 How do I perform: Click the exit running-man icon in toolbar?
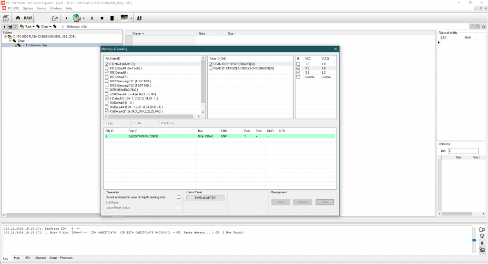(x=139, y=18)
